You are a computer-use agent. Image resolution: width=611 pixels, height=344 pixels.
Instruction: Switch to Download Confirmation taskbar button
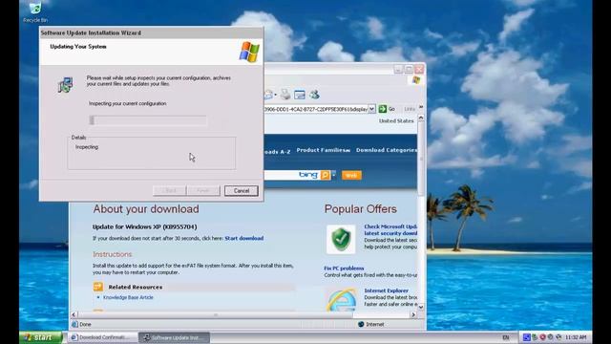click(x=103, y=337)
